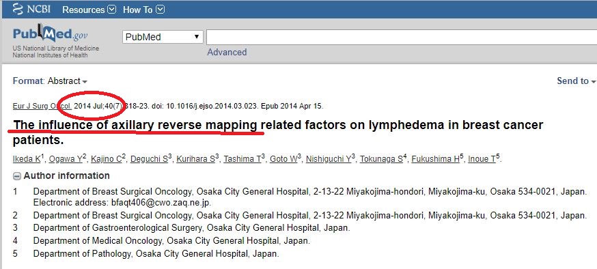
Task: Click the Department of Pathology affiliation
Action: click(156, 254)
